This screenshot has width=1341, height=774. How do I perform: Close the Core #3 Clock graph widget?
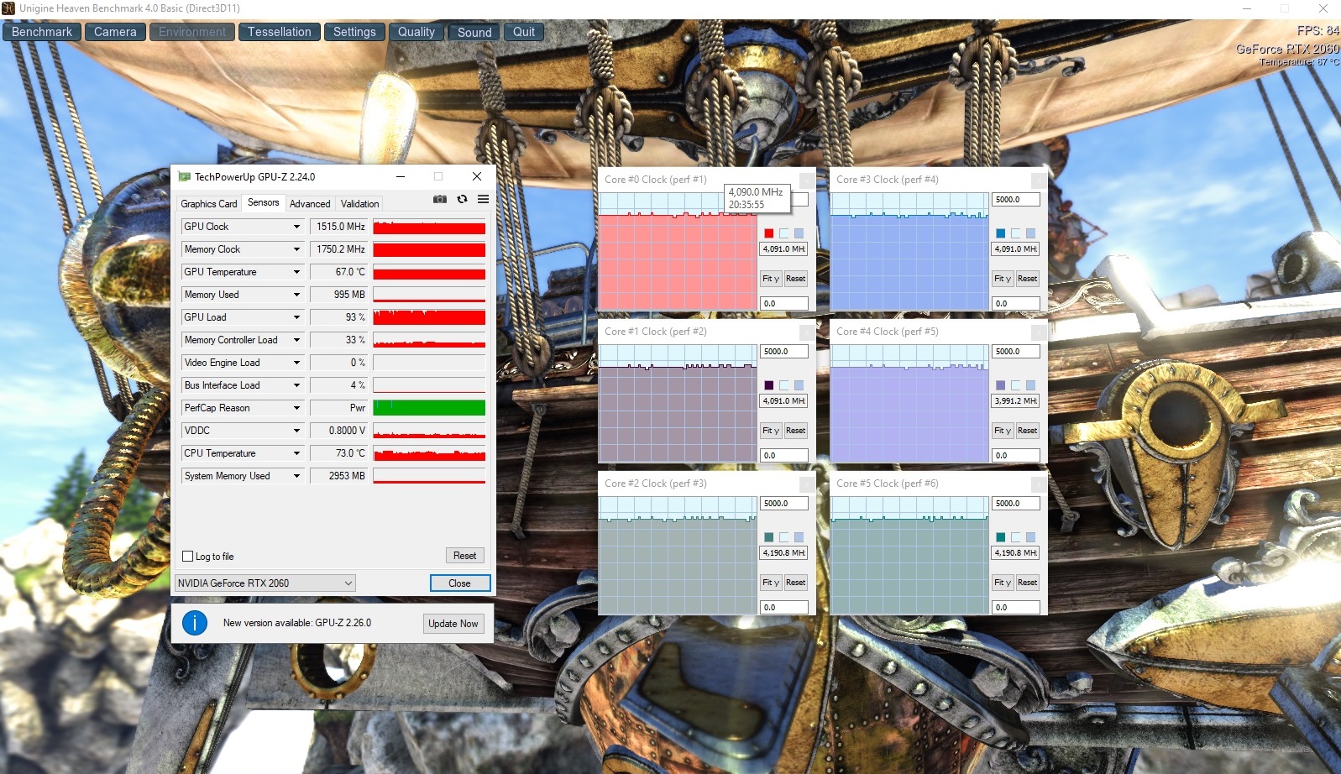click(x=1037, y=180)
